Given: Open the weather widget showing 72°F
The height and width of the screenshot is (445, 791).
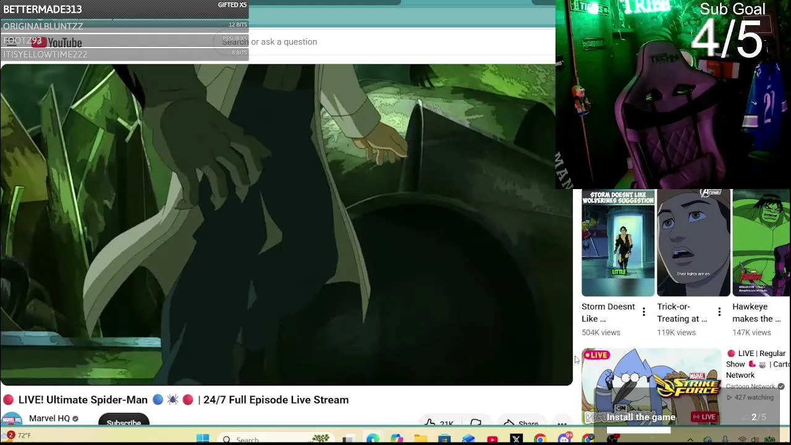Looking at the screenshot, I should (17, 436).
